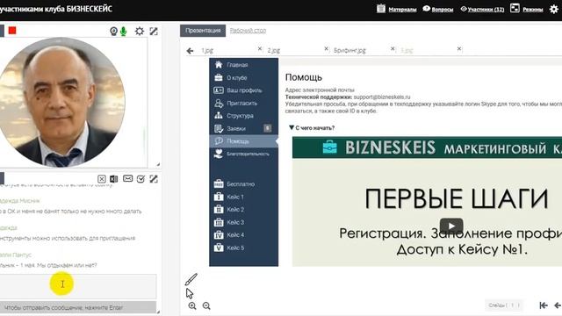Go to the previous slide
Image resolution: width=562 pixels, height=316 pixels.
[x=558, y=305]
